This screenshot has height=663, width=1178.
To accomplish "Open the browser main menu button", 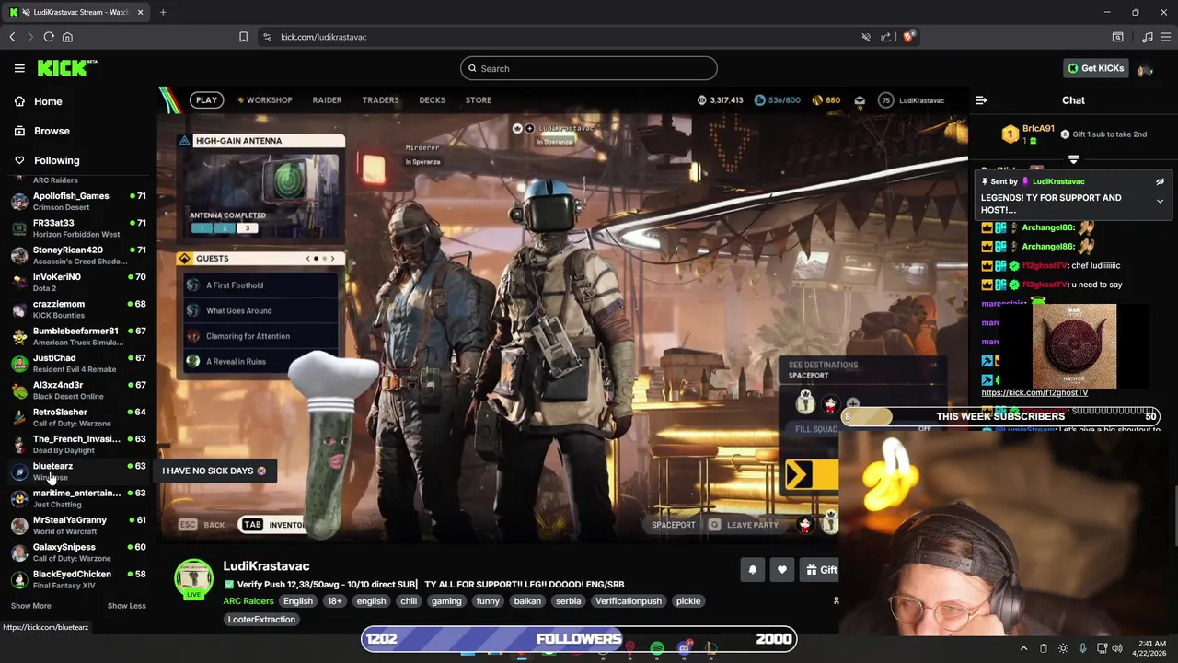I will click(1166, 37).
